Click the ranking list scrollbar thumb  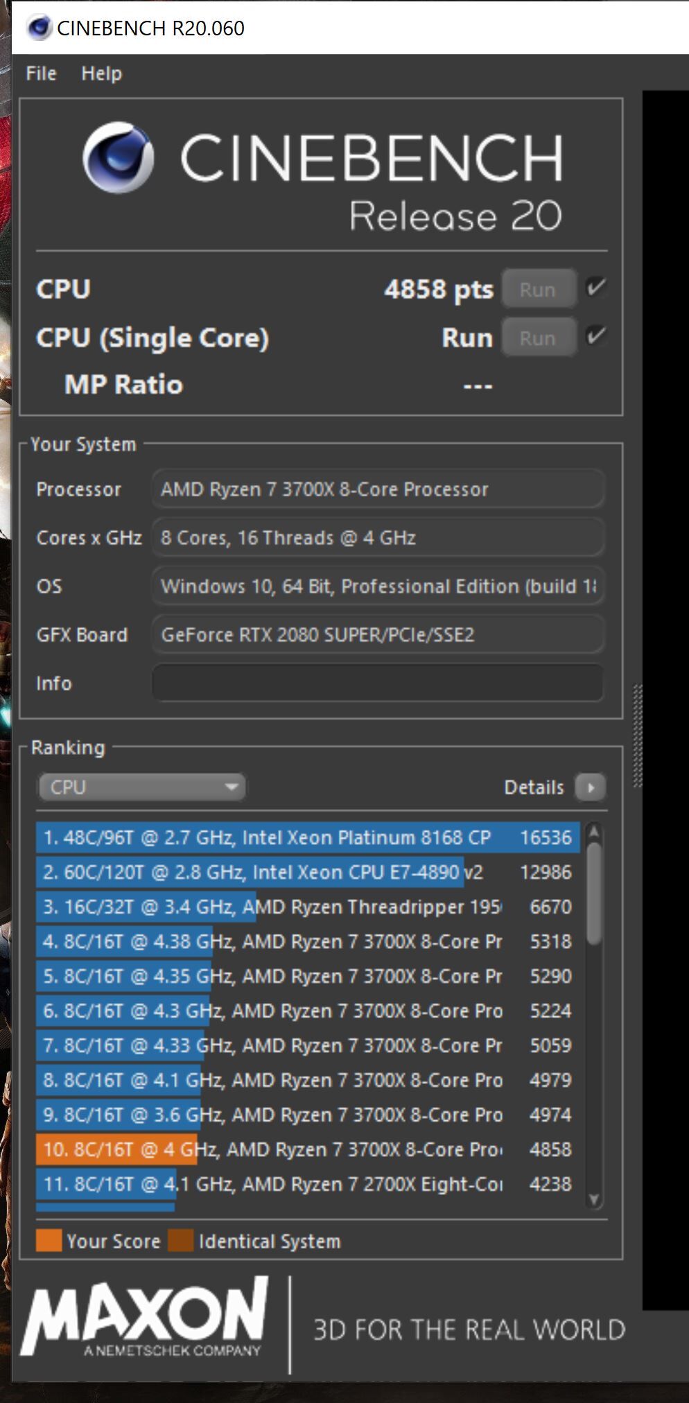coord(594,894)
